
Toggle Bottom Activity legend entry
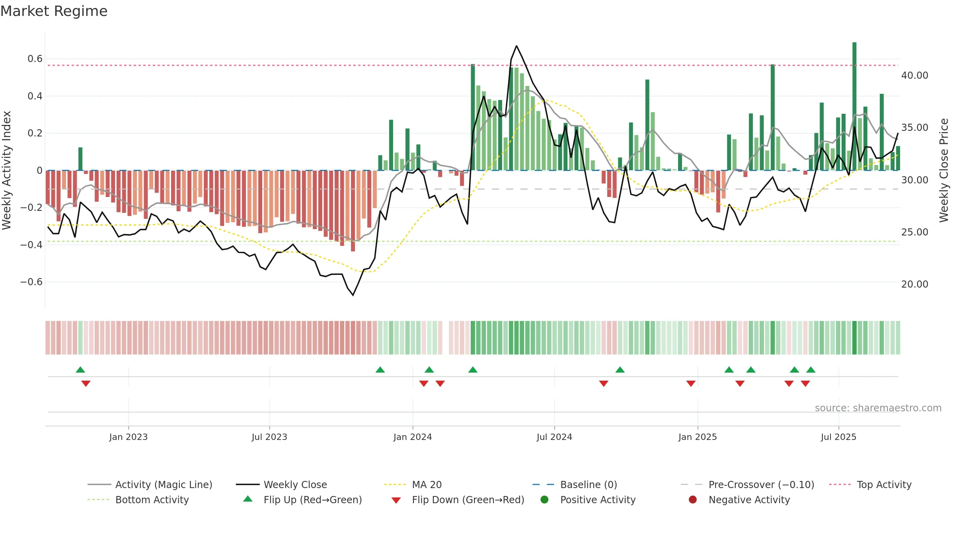138,500
